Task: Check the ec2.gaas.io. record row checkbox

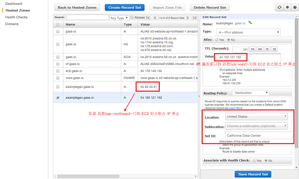Action: [58, 72]
